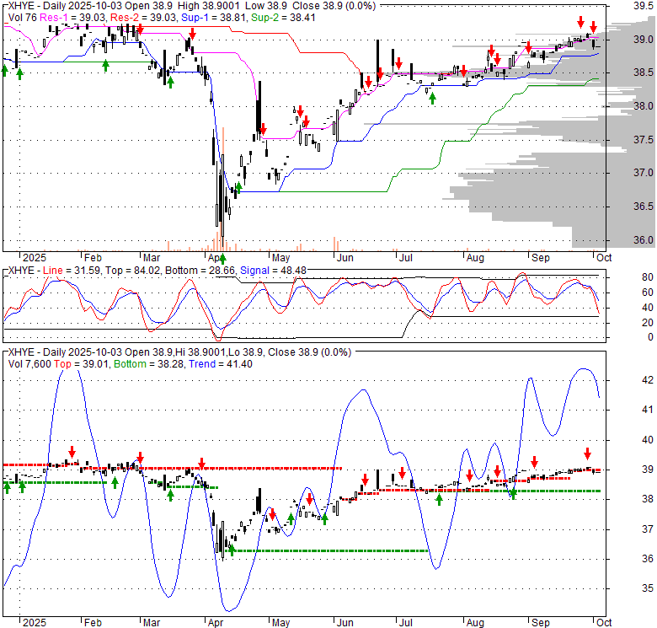
Task: Click the green up arrow in July on the bottom chart
Action: point(439,499)
